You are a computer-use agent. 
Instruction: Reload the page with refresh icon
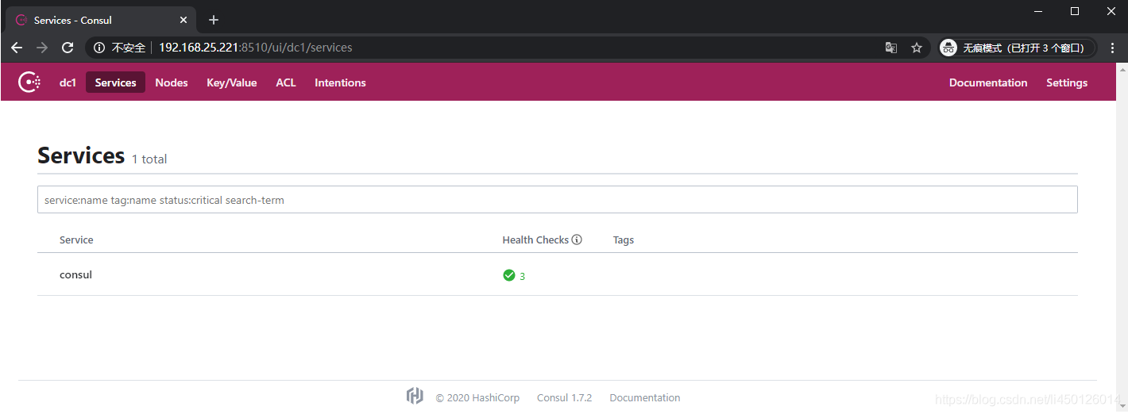(x=68, y=48)
